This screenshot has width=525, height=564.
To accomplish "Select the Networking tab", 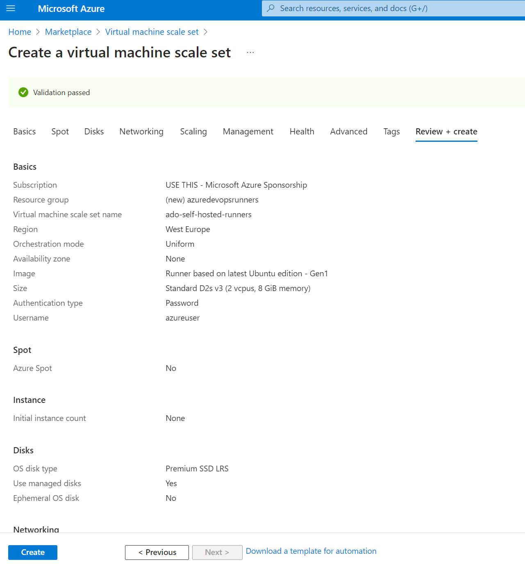I will (141, 132).
